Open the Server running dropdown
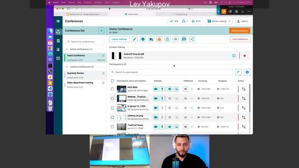Screen dimensions: 299x168 (219, 21)
